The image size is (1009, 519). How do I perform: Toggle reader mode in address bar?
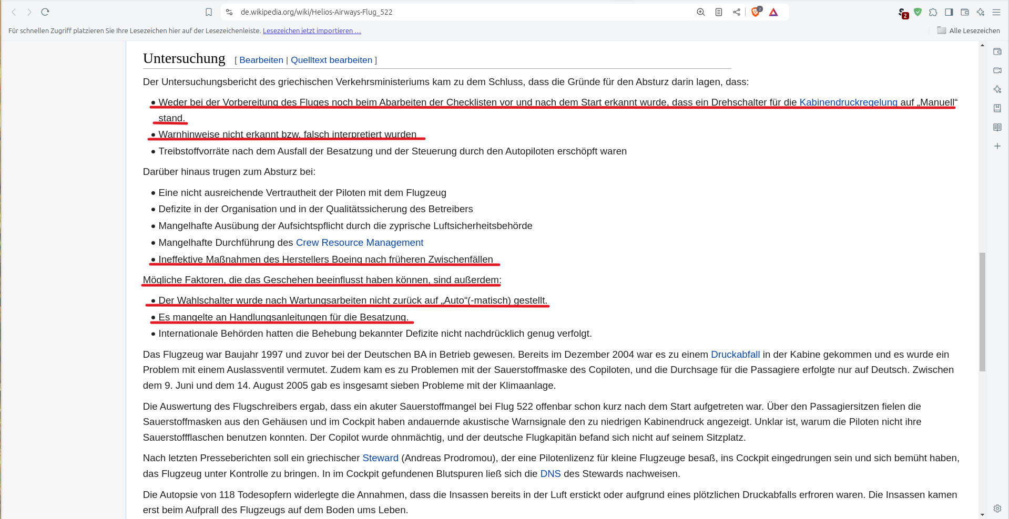click(719, 12)
